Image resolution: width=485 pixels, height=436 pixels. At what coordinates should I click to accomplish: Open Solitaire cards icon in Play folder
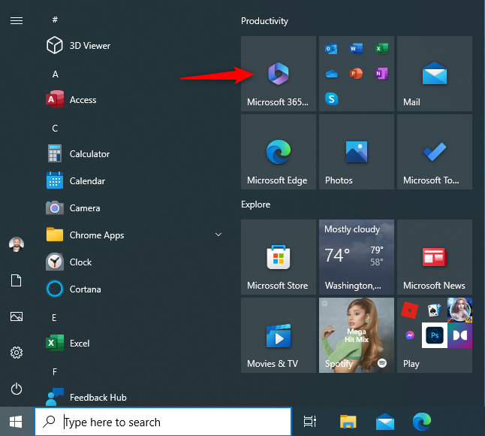click(x=434, y=310)
